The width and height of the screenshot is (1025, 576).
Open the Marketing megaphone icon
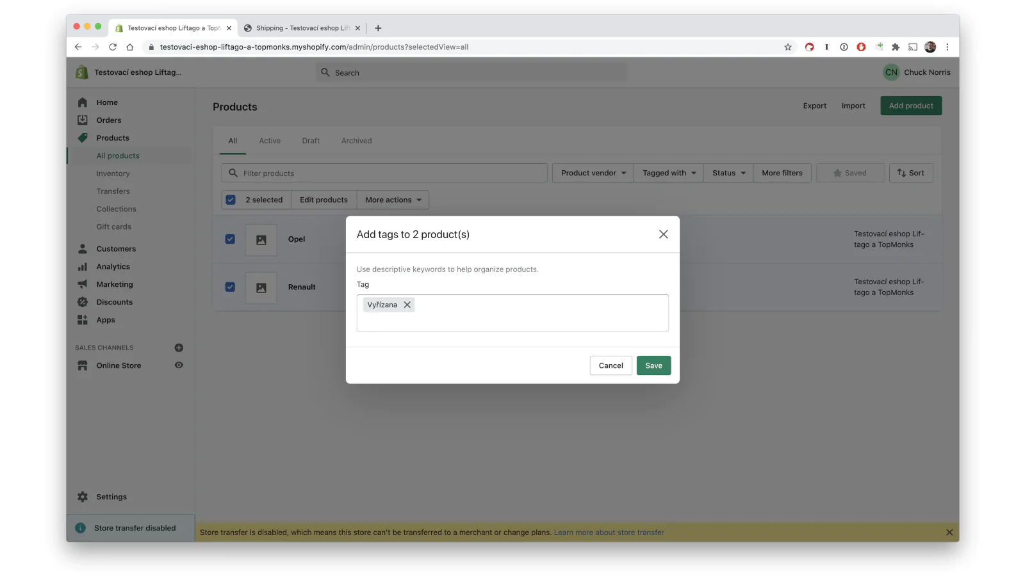(83, 284)
